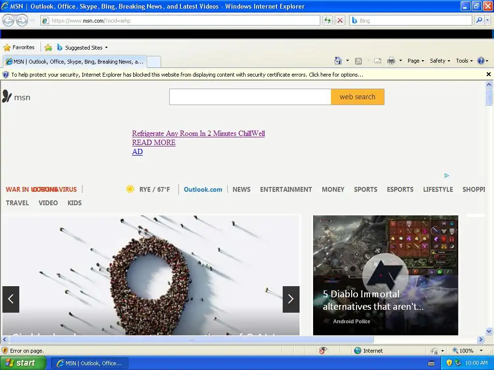This screenshot has height=370, width=494.
Task: Click the Error on page warning icon
Action: (5, 351)
